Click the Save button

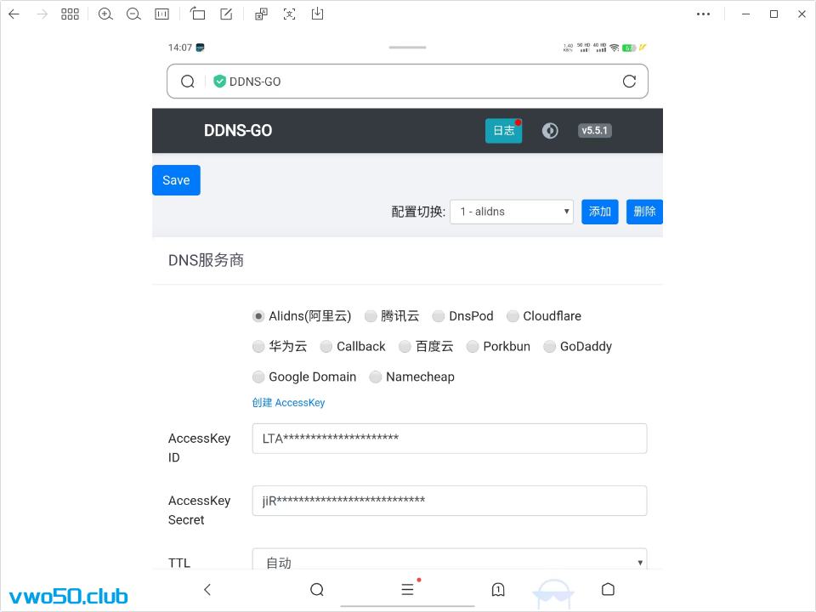pos(176,180)
